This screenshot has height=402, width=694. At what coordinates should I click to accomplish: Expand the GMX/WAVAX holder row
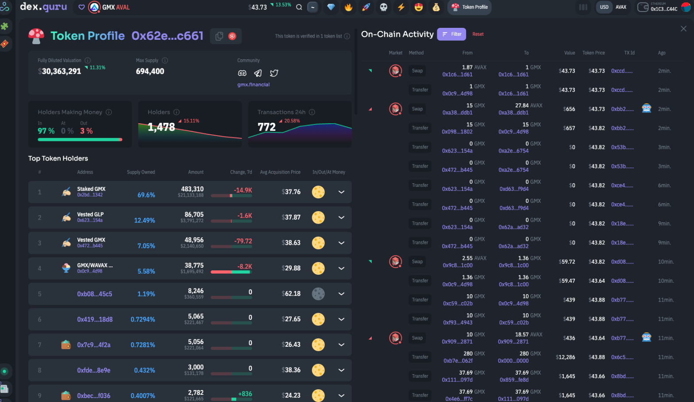click(x=341, y=268)
